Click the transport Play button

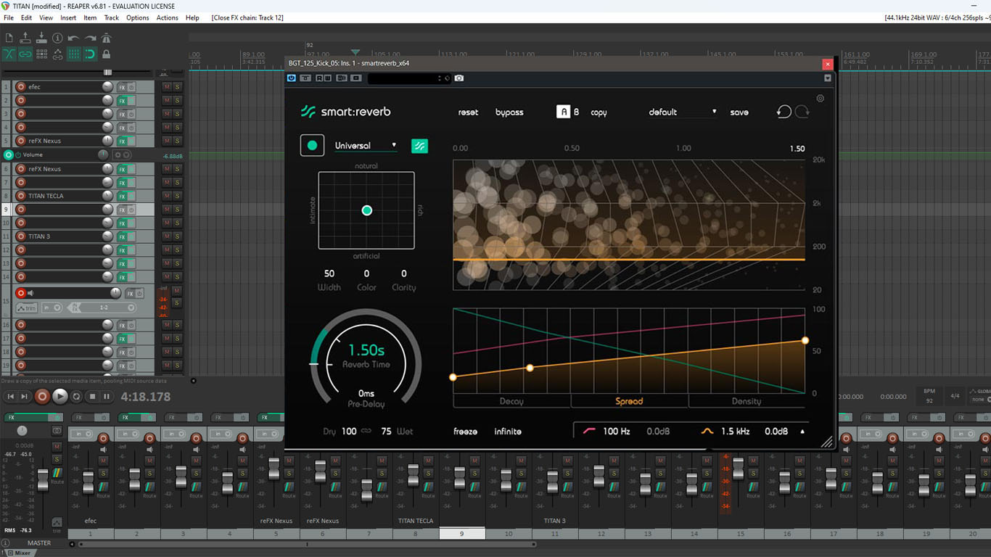59,396
